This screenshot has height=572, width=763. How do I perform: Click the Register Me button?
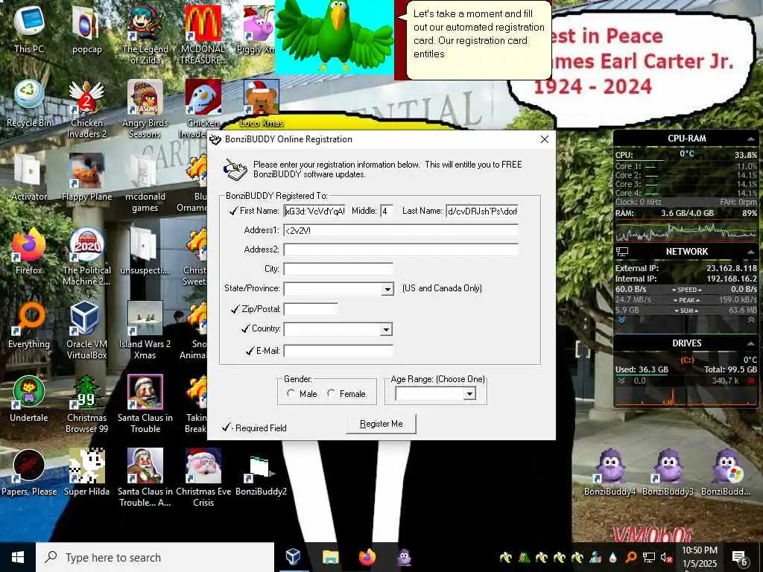click(x=381, y=424)
